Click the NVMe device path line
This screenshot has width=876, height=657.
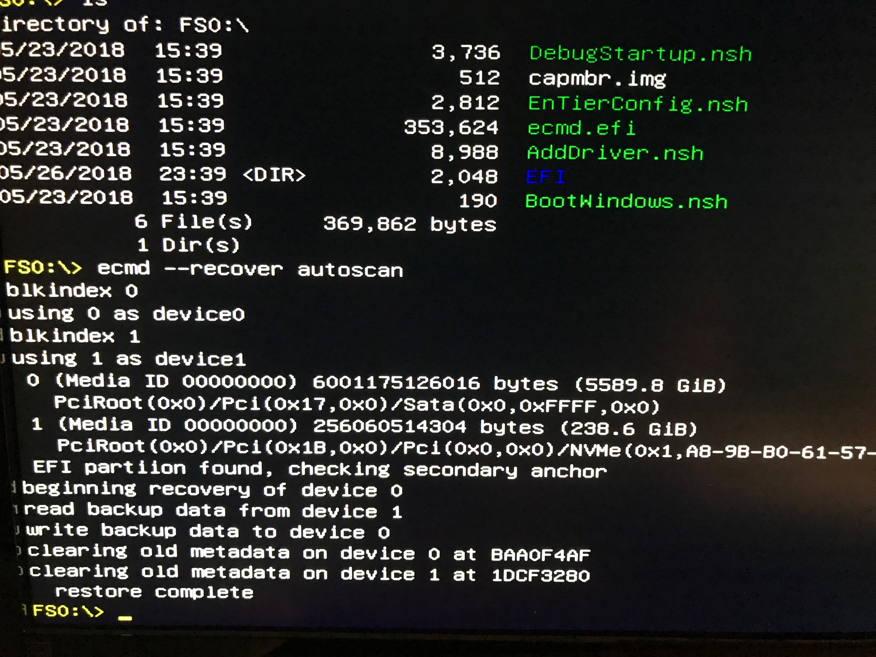pos(465,449)
